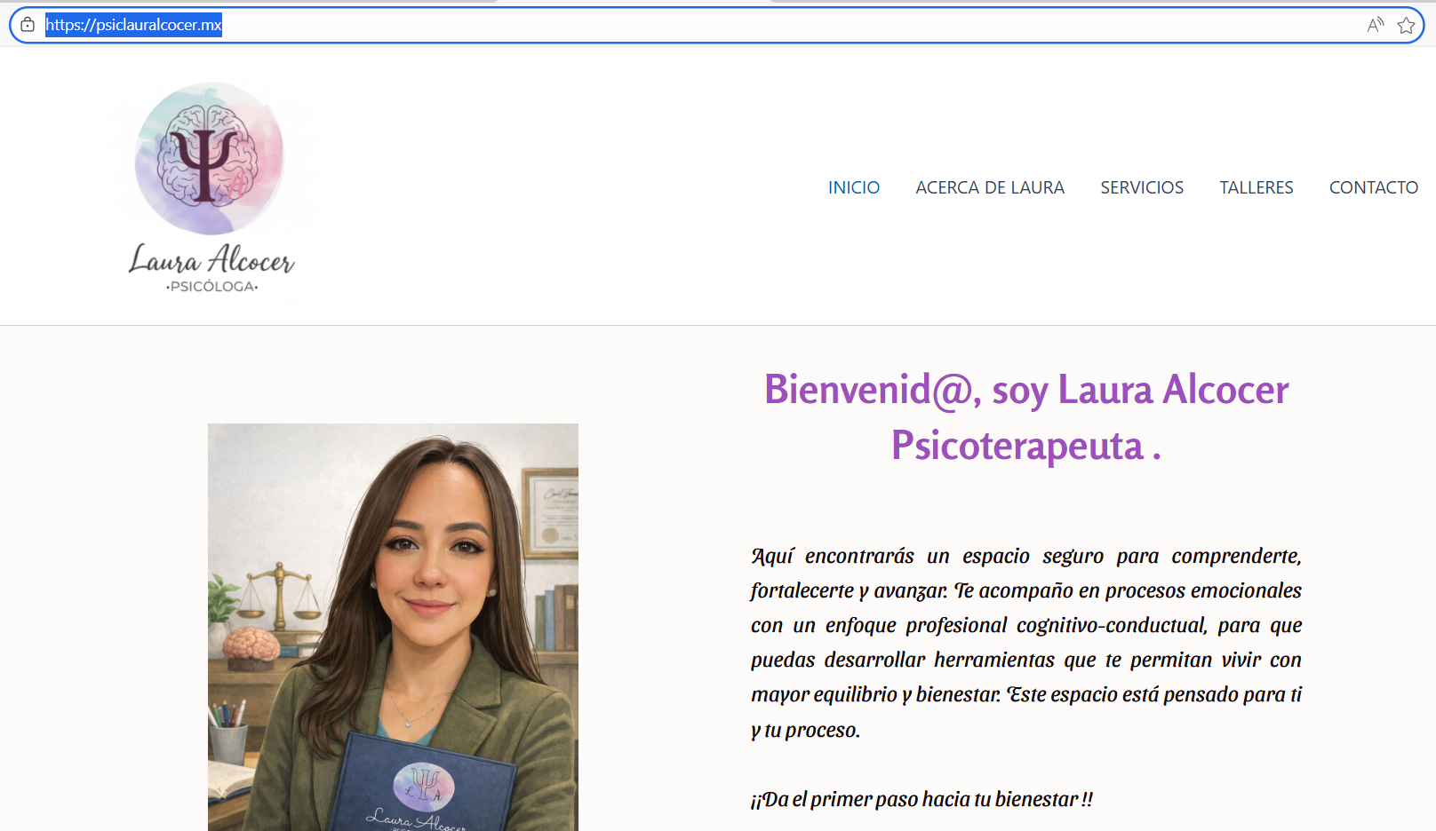The image size is (1436, 831).
Task: Open the SERVICIOS section
Action: (x=1142, y=187)
